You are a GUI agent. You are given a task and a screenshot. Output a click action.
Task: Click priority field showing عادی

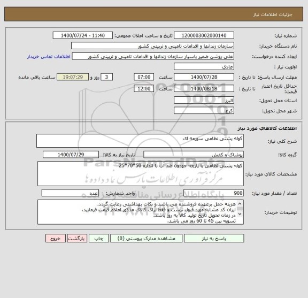pyautogui.click(x=204, y=67)
